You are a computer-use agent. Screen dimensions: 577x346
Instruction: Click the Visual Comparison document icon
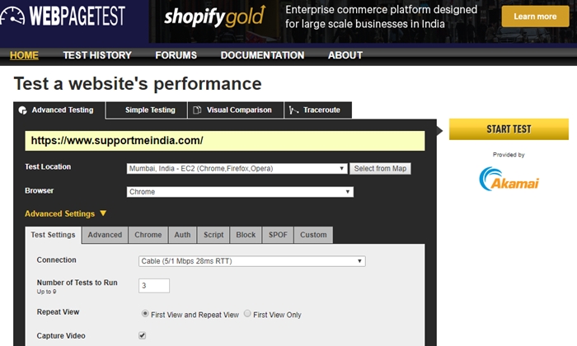[x=197, y=110]
